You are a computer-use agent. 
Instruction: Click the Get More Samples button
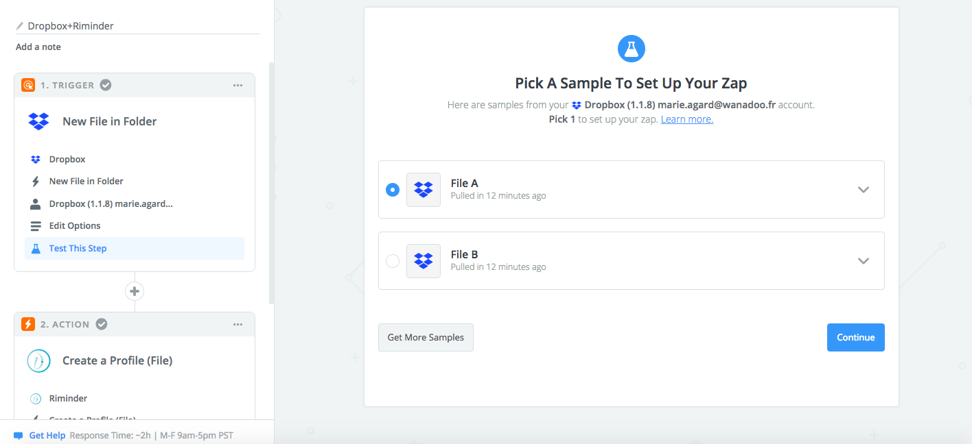point(426,337)
